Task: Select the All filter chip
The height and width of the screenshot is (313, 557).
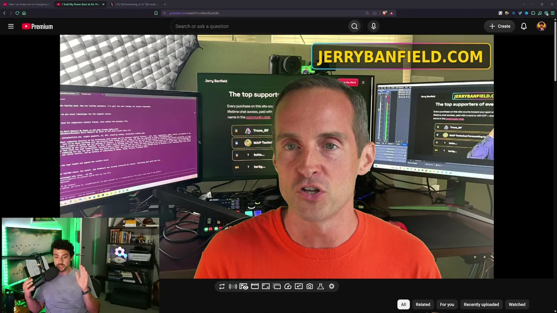Action: 403,304
